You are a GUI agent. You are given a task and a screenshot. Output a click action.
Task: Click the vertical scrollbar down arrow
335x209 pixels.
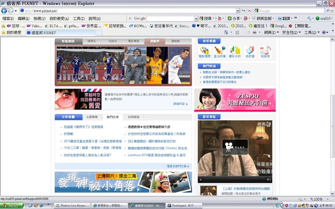point(332,193)
